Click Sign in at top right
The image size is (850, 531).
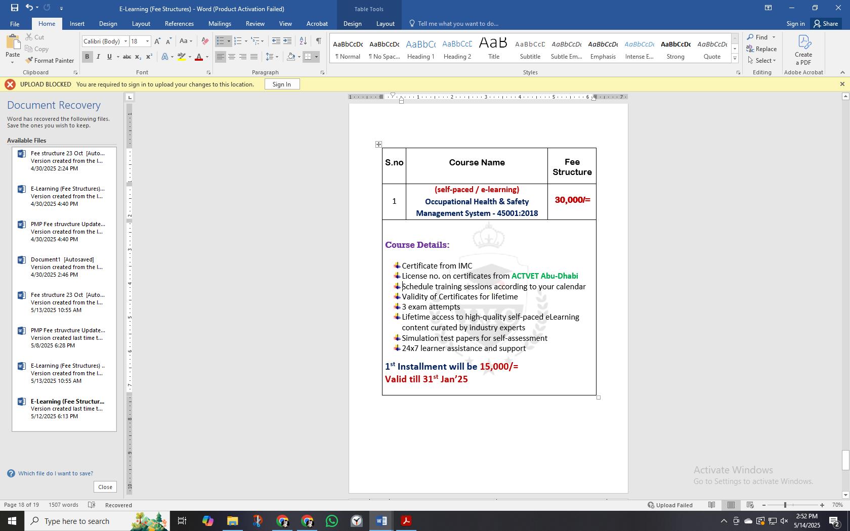[x=795, y=24]
